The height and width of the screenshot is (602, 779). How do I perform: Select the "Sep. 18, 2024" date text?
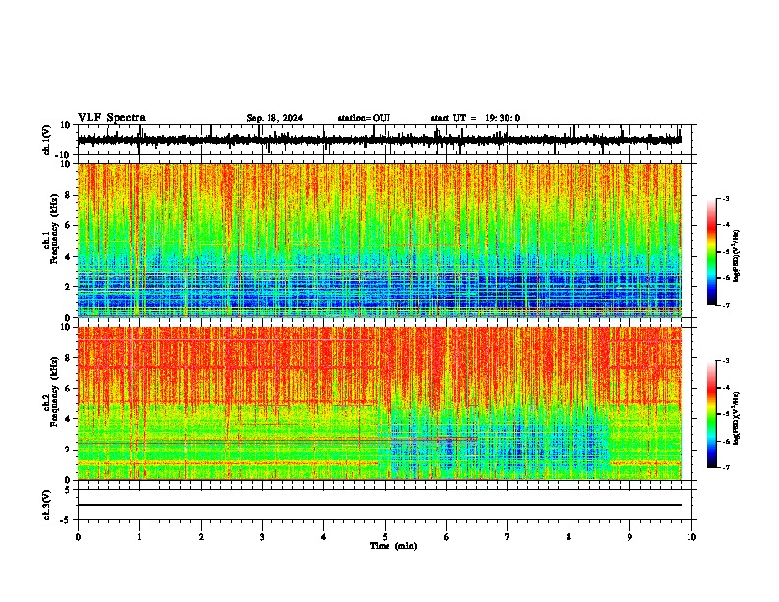tap(274, 118)
